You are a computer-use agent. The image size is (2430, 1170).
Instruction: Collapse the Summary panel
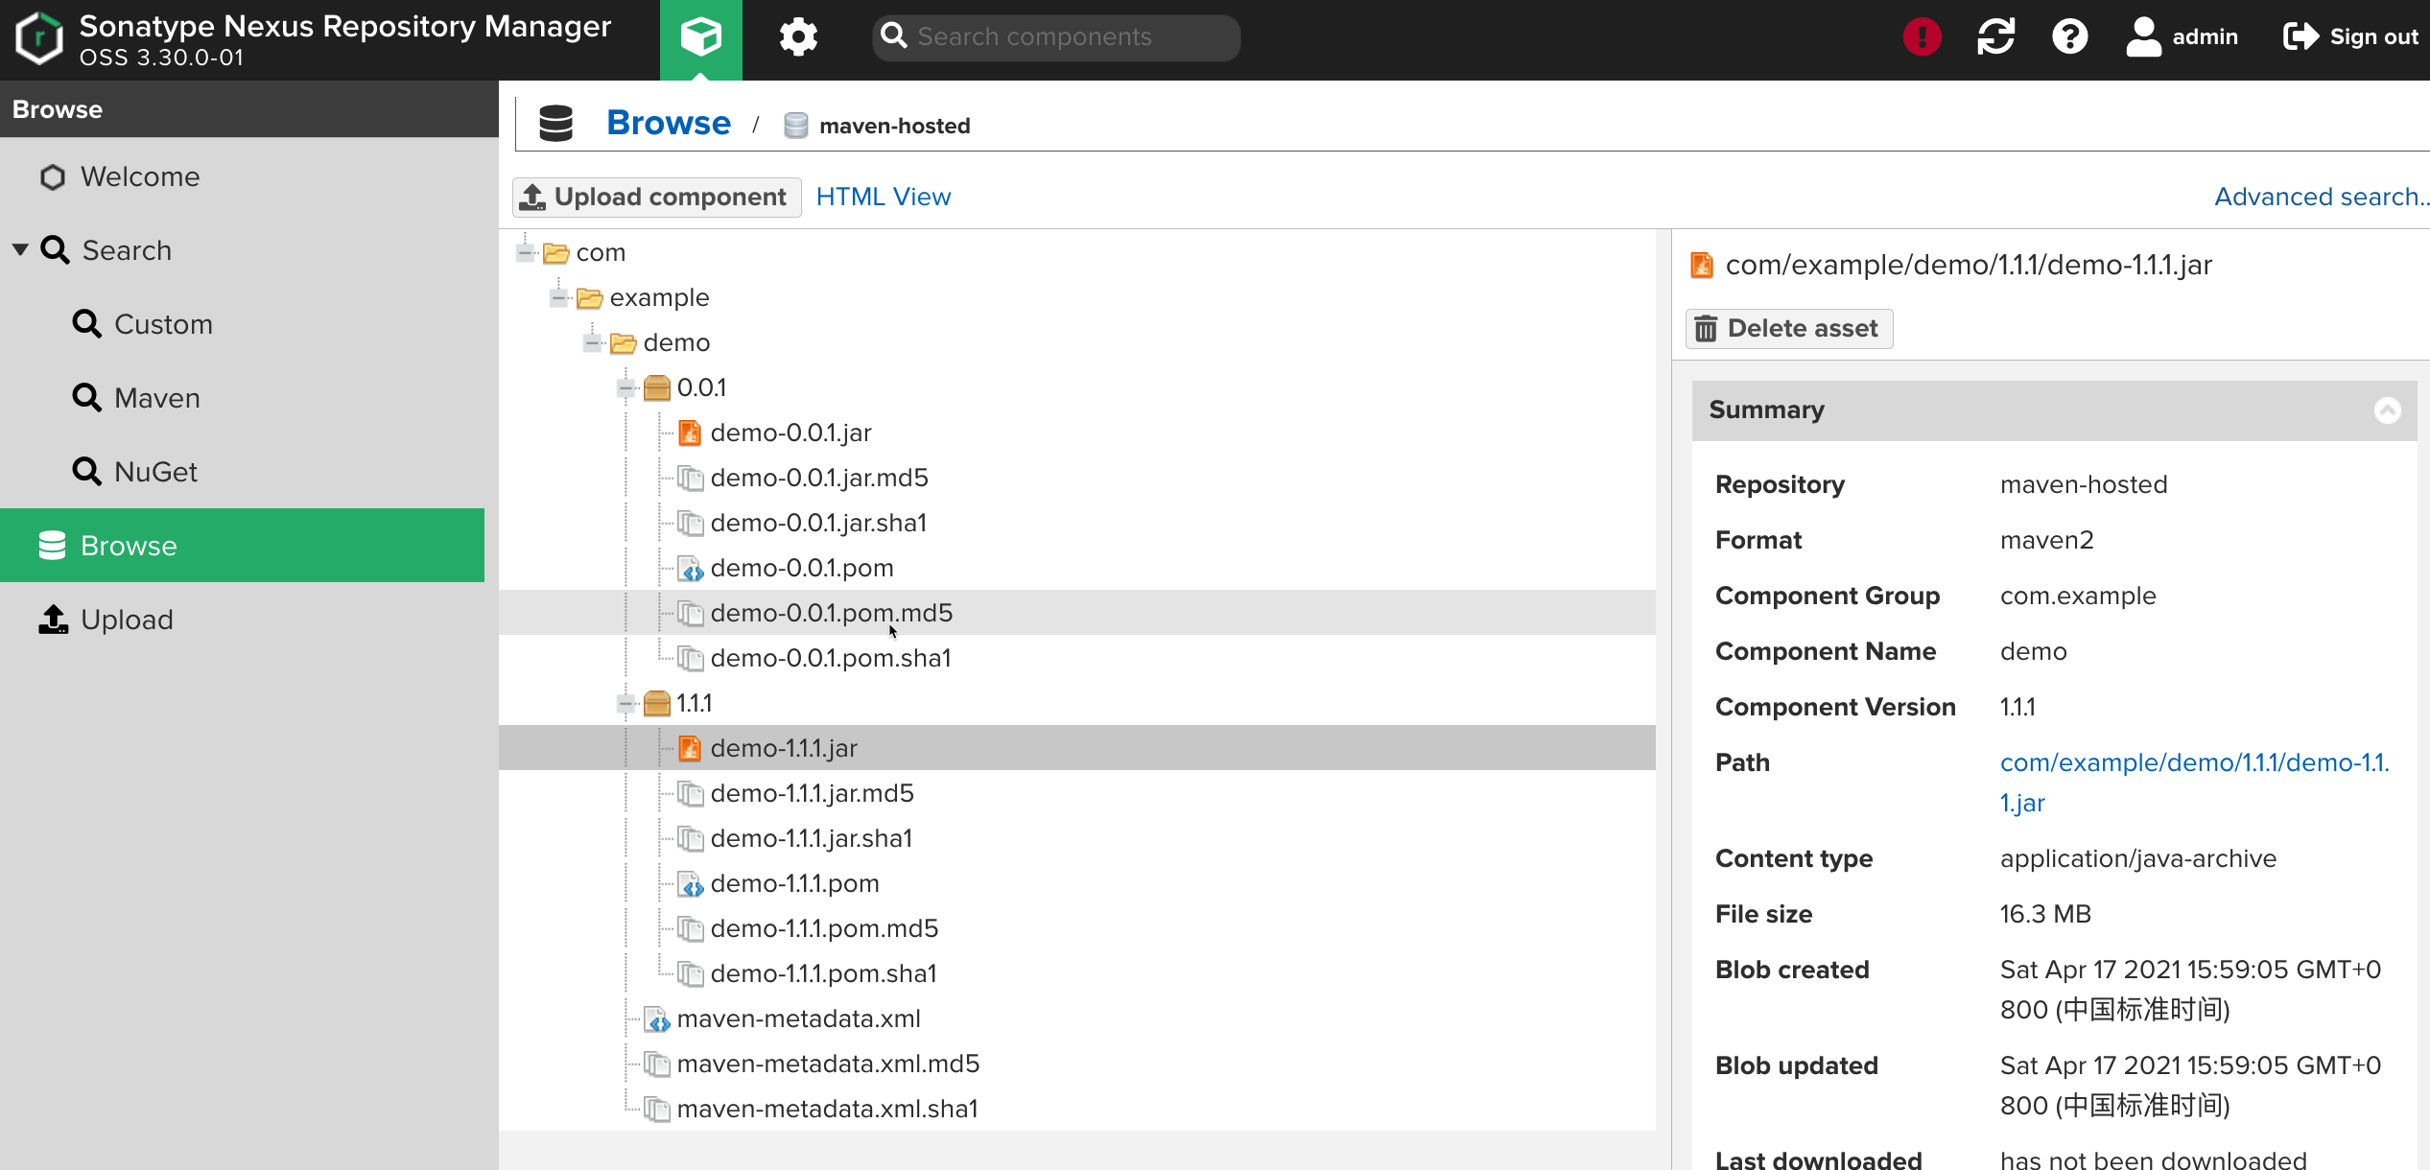2387,410
